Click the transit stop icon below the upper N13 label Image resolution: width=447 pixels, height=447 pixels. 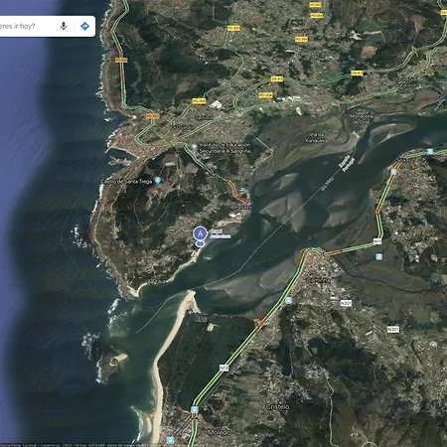coord(379,256)
